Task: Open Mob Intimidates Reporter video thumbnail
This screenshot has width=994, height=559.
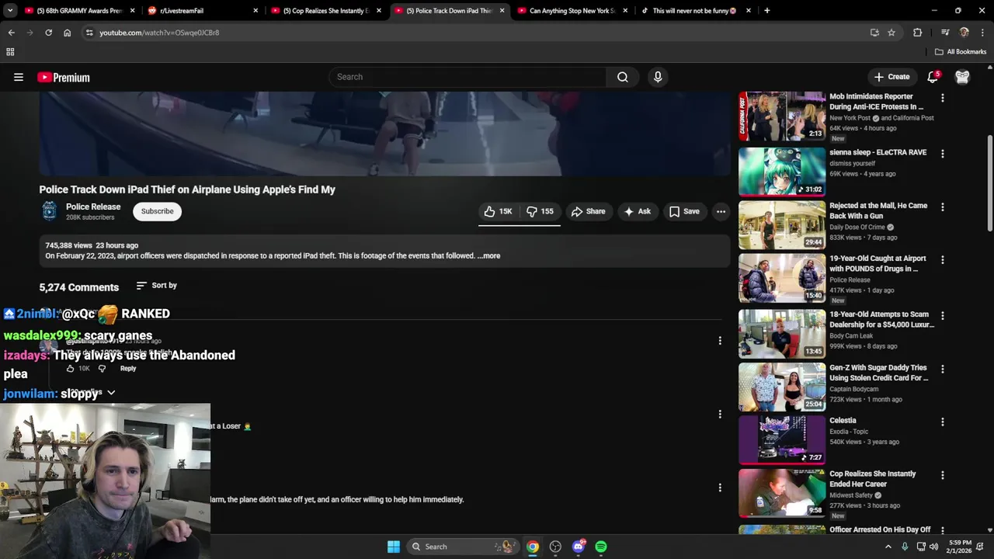Action: pyautogui.click(x=782, y=116)
